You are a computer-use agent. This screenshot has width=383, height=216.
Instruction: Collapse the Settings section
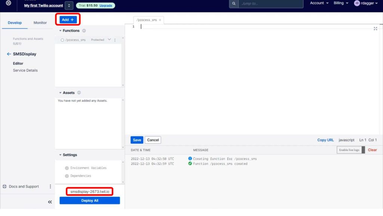click(60, 155)
